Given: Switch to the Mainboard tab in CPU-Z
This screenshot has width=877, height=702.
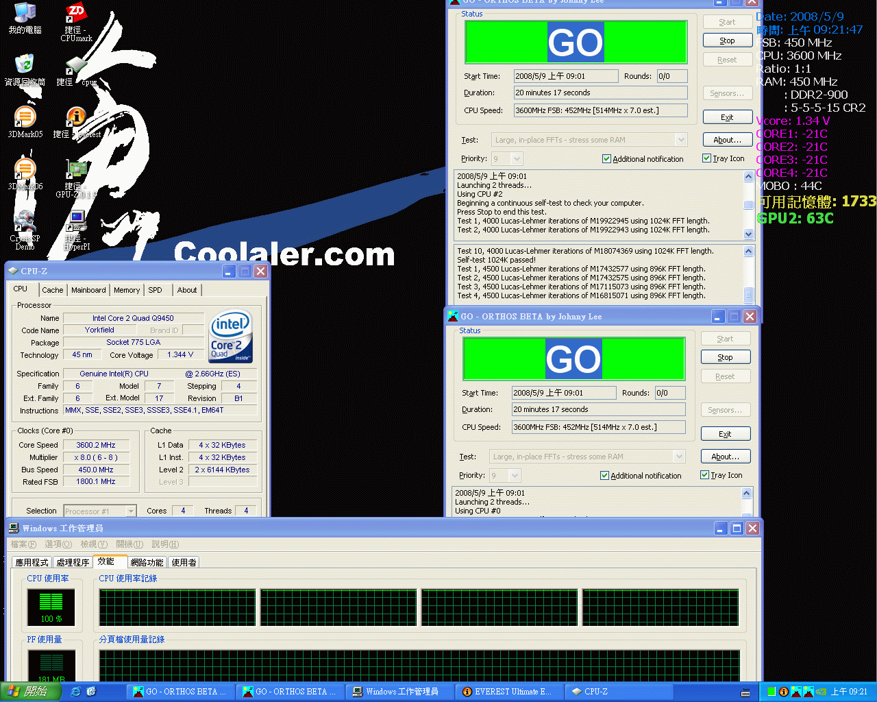Looking at the screenshot, I should pyautogui.click(x=88, y=290).
